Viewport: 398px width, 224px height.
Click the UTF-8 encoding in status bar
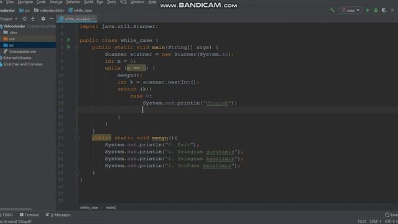pyautogui.click(x=391, y=222)
